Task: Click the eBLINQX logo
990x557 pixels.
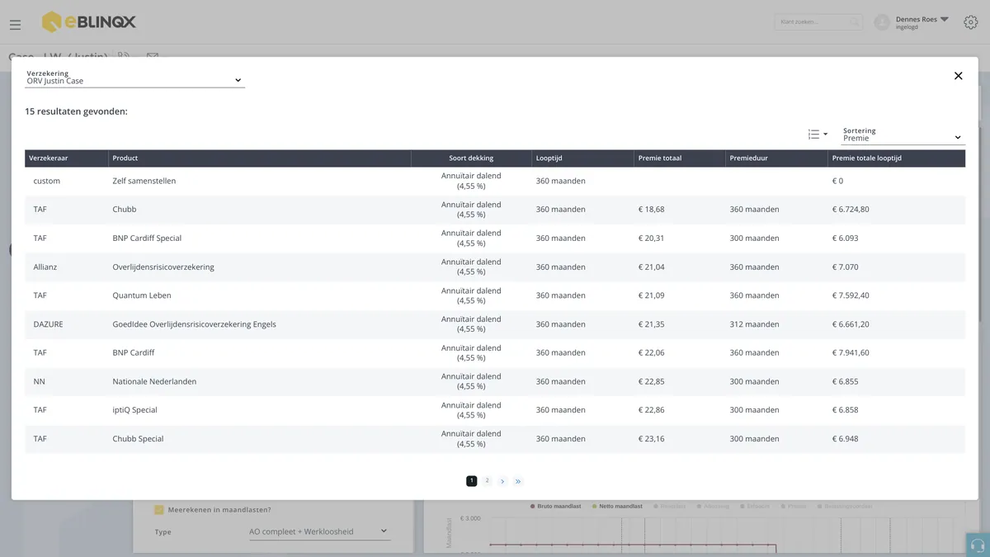Action: coord(89,22)
